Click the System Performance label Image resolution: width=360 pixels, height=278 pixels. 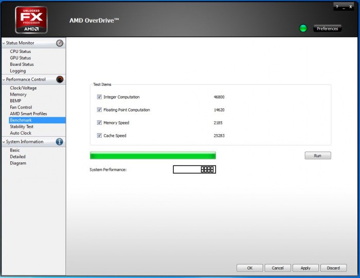[x=108, y=170]
